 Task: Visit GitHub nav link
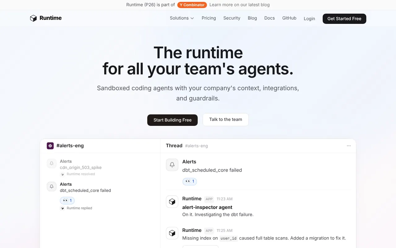tap(289, 18)
